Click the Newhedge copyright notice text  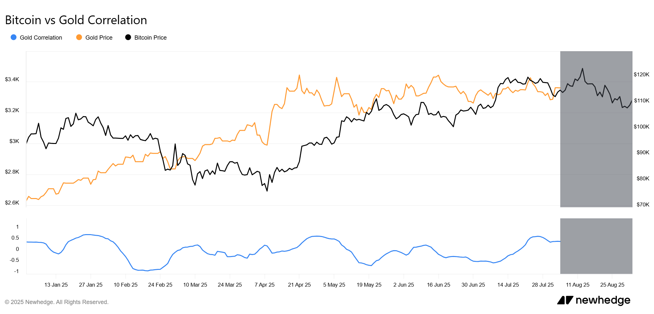coord(57,302)
